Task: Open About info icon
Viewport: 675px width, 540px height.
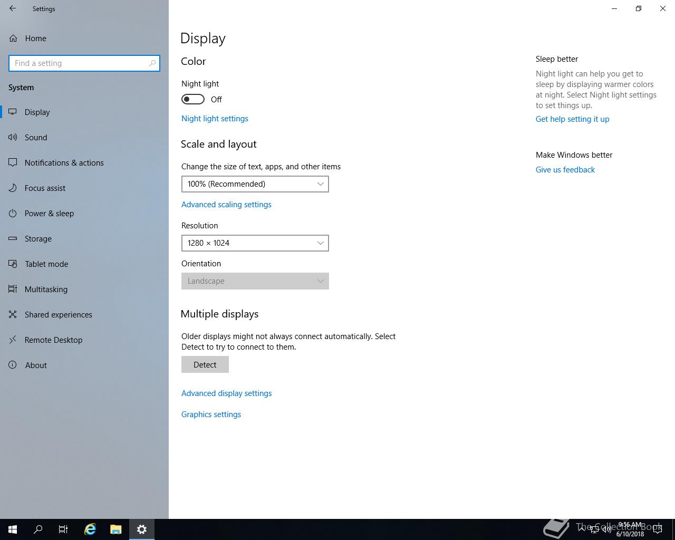Action: click(x=13, y=365)
